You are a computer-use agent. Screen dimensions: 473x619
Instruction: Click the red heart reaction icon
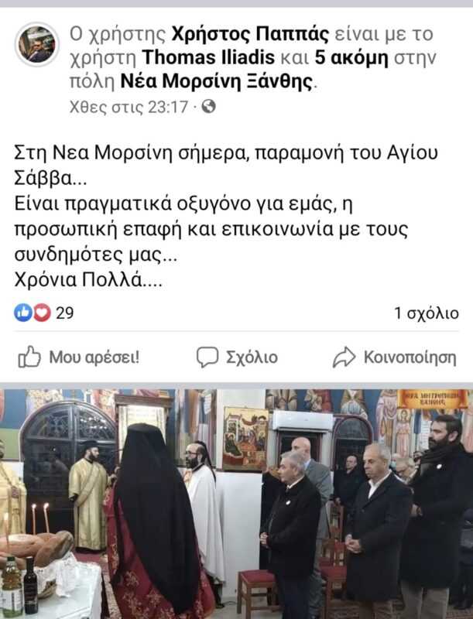42,313
